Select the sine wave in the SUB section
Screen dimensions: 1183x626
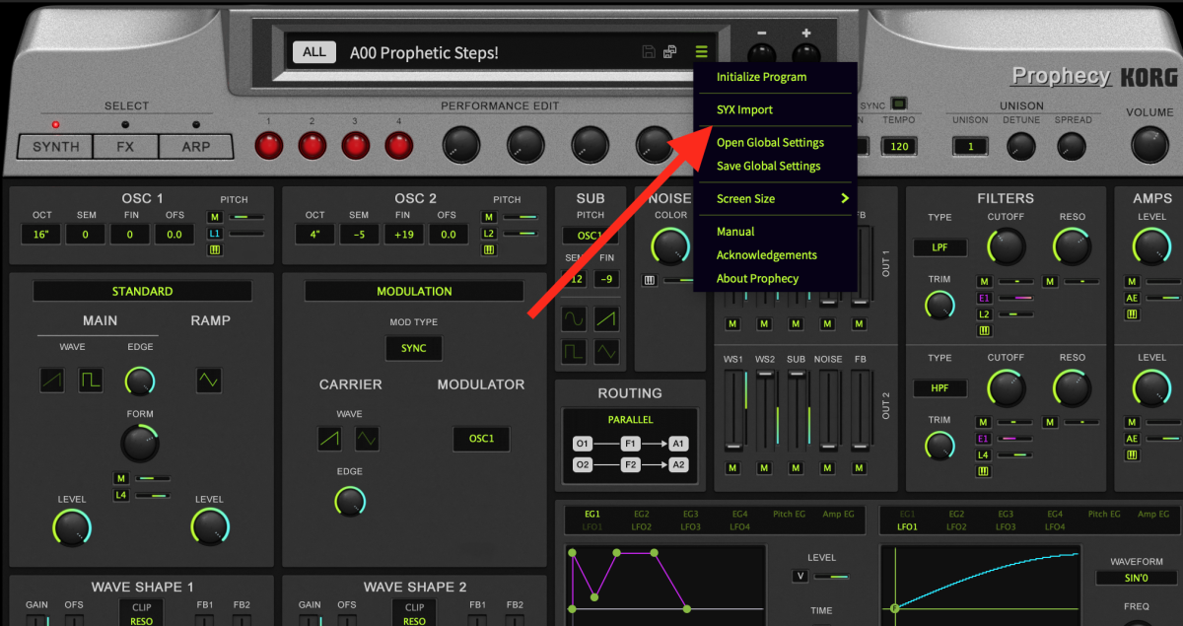[x=574, y=318]
